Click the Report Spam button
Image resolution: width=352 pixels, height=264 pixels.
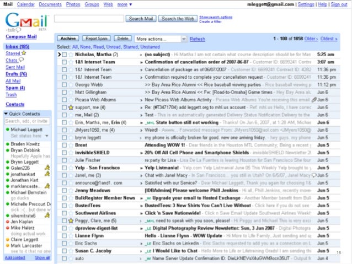click(97, 39)
